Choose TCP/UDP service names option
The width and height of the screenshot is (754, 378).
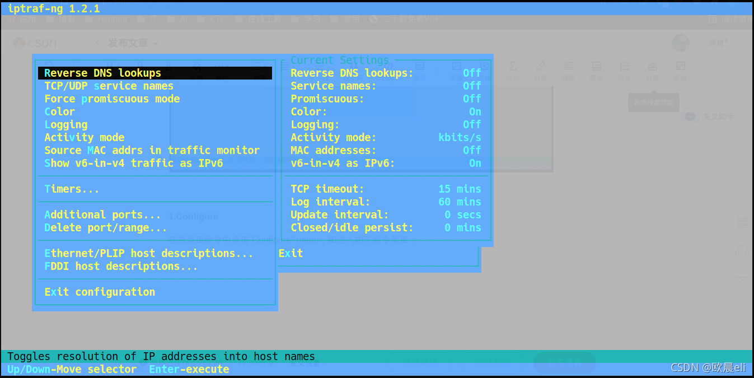point(109,86)
